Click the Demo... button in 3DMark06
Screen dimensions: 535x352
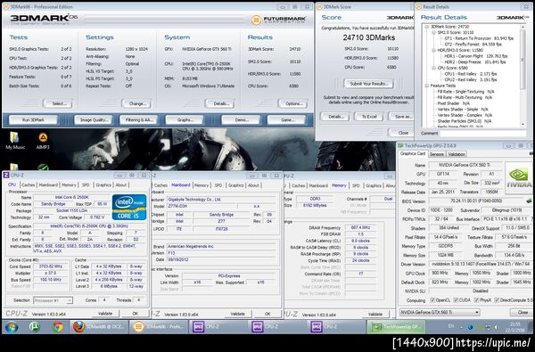[242, 119]
